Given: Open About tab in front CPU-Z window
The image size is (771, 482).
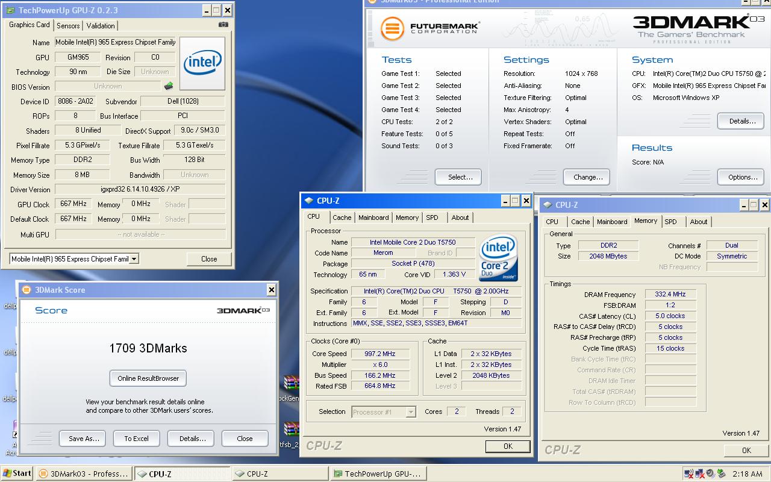Looking at the screenshot, I should click(460, 218).
